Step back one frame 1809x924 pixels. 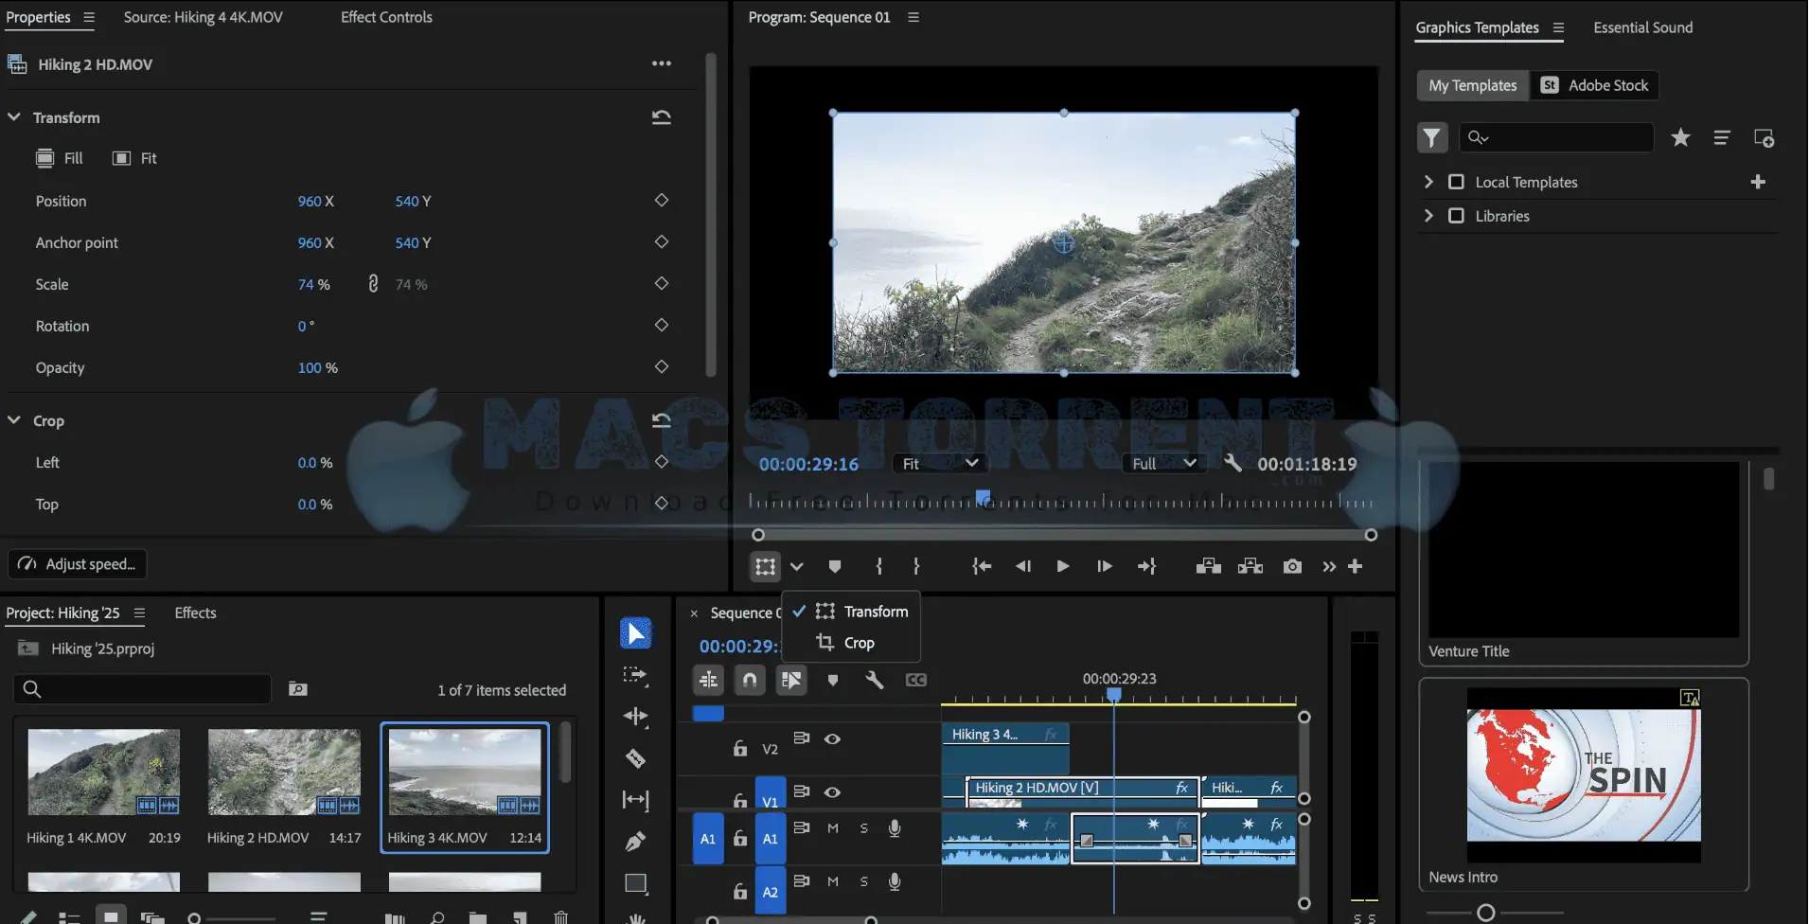pos(1023,566)
